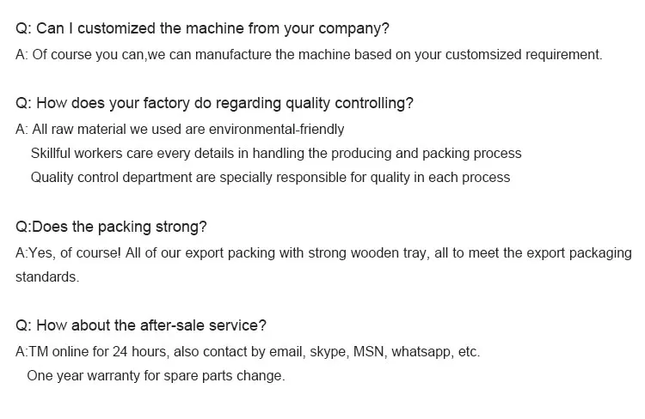Click the TM online for 24 hours line
The width and height of the screenshot is (645, 419).
tap(248, 352)
